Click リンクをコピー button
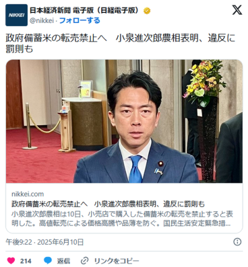Screen dimensions: 248x267 117,261
